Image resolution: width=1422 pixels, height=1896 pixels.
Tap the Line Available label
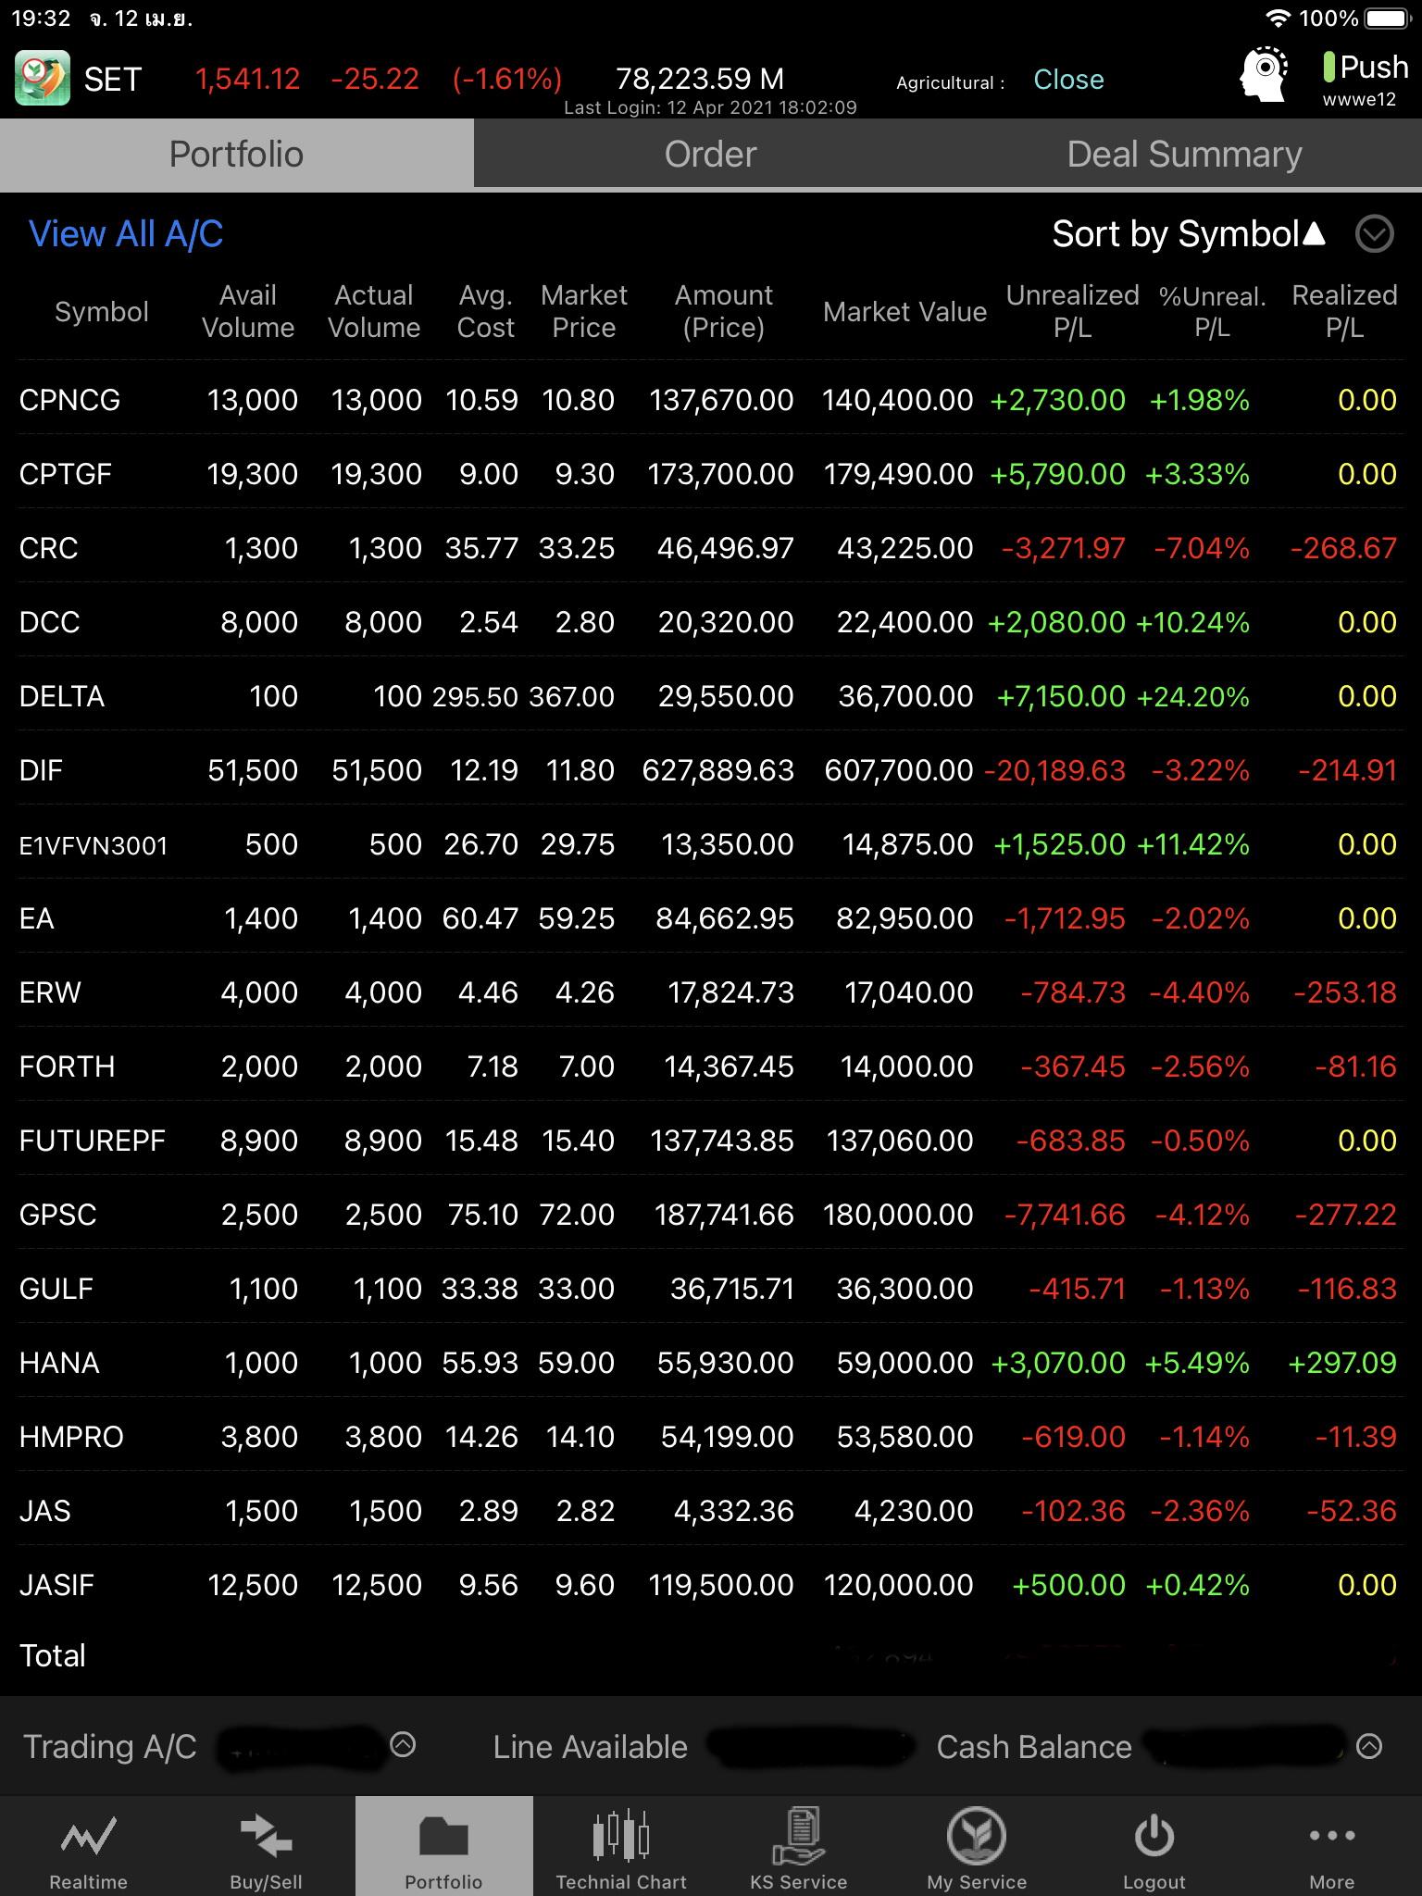(591, 1747)
